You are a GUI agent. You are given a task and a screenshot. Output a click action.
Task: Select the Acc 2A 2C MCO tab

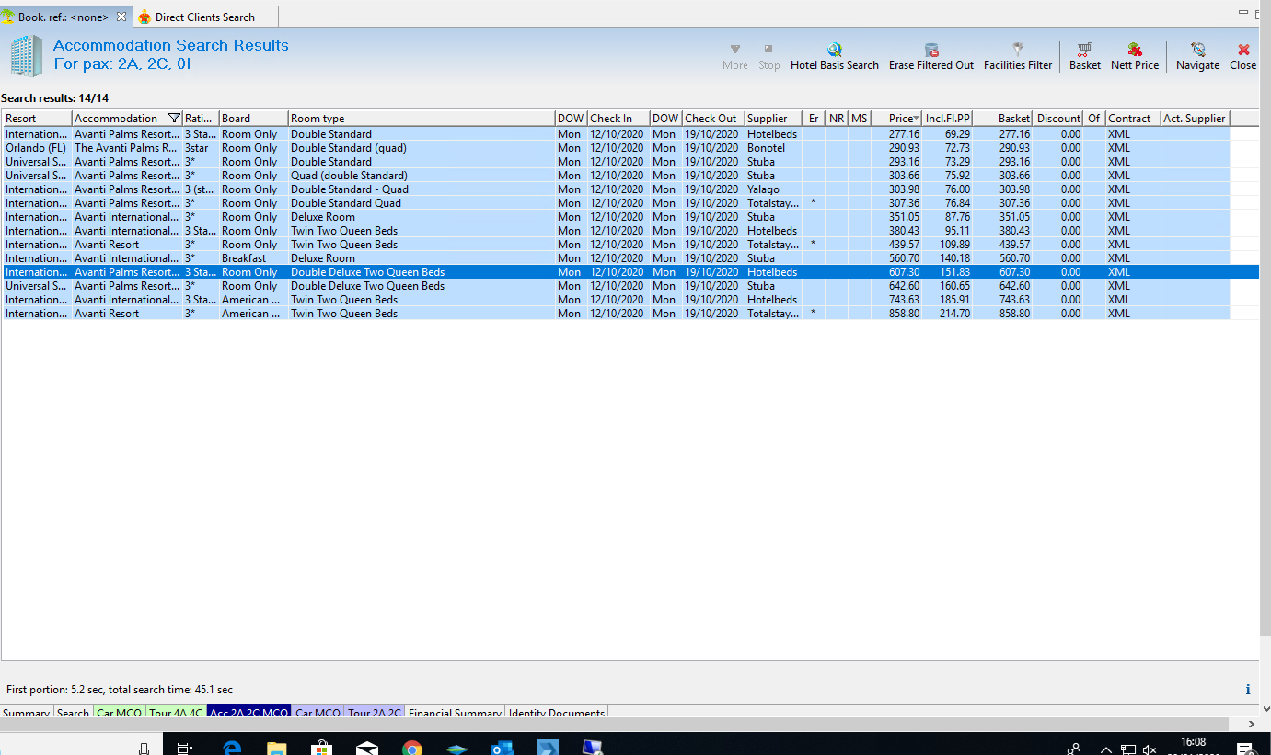tap(248, 713)
